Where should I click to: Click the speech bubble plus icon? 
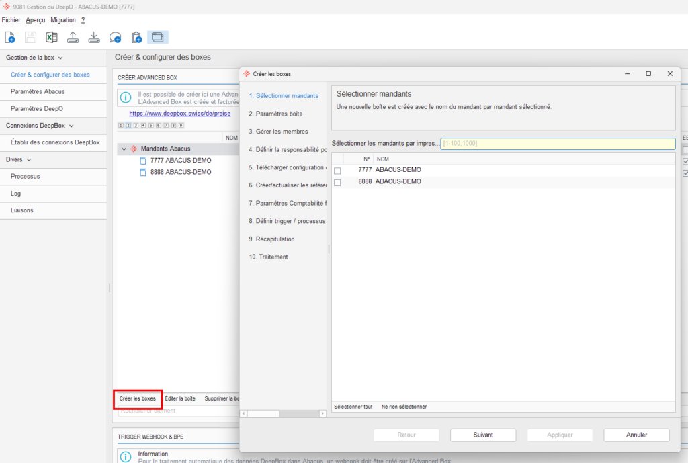(116, 38)
